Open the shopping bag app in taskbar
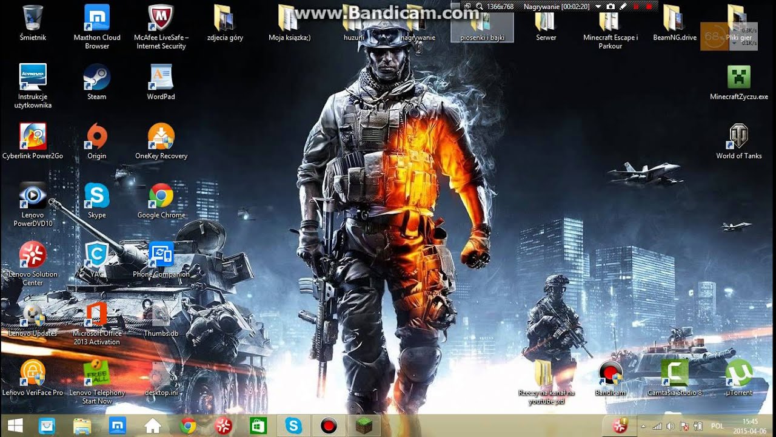 (x=47, y=425)
